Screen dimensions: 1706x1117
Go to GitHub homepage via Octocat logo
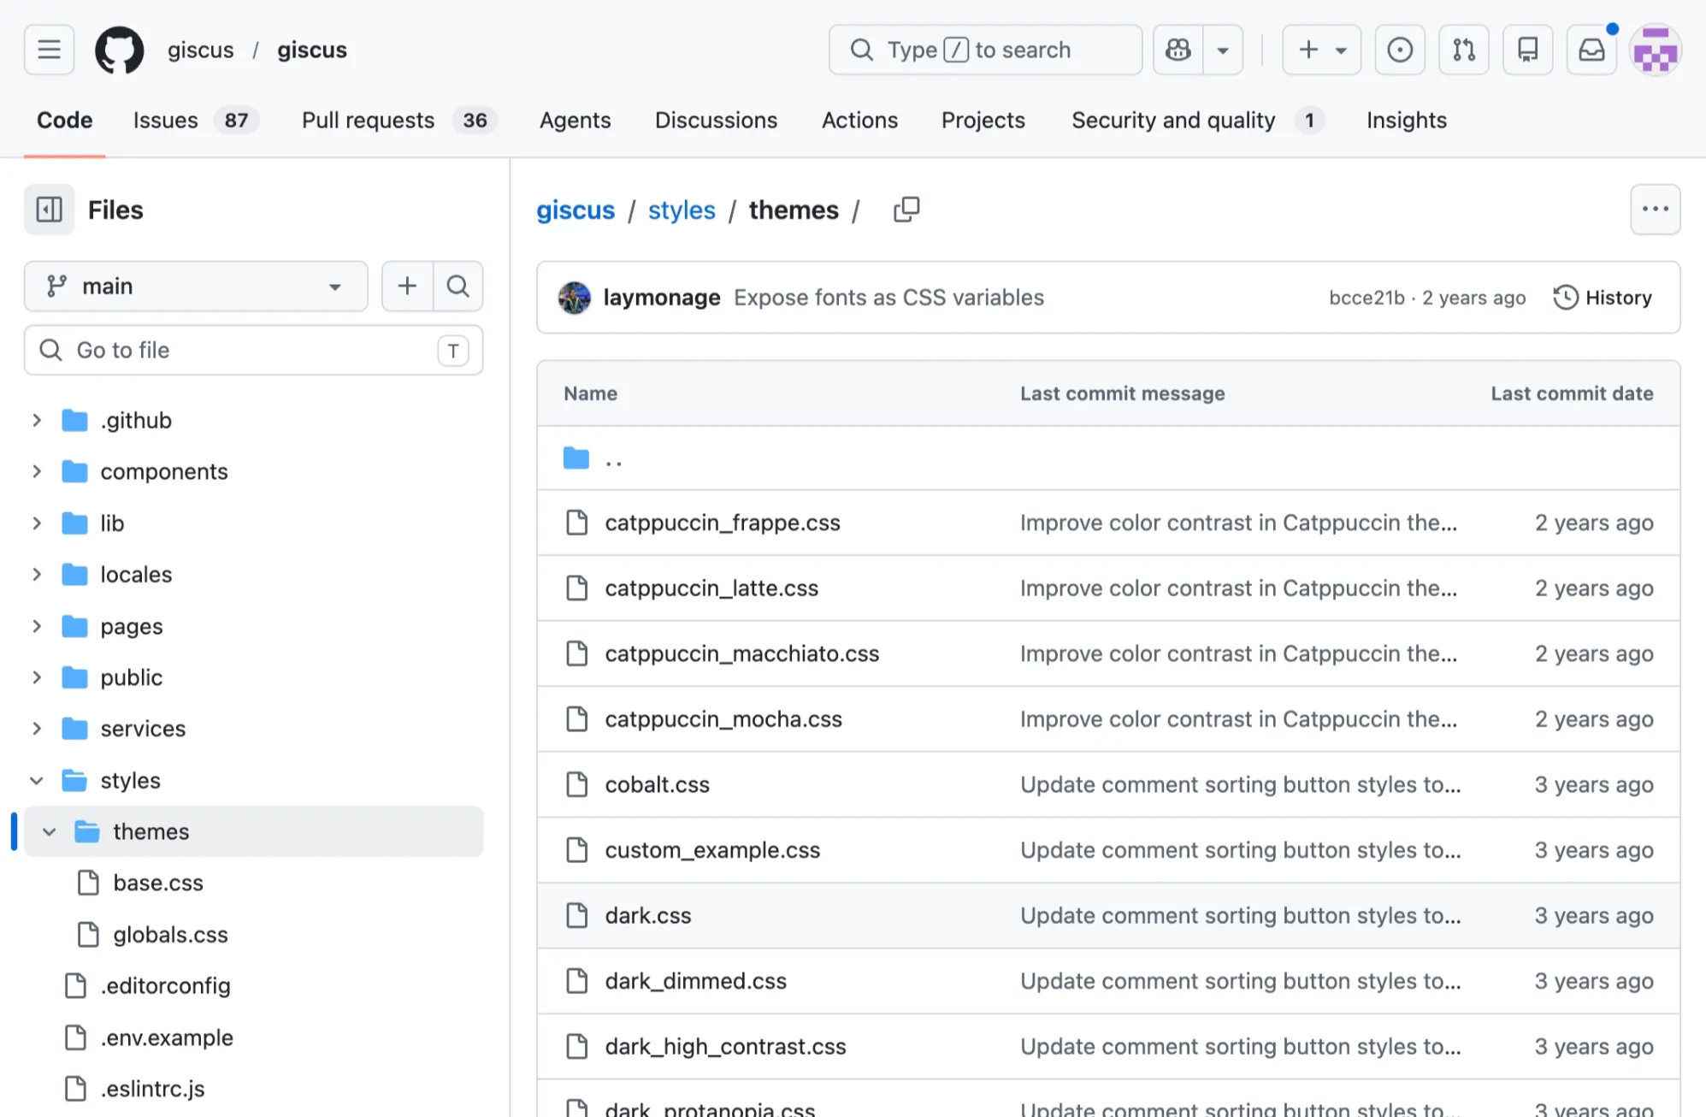[x=120, y=50]
